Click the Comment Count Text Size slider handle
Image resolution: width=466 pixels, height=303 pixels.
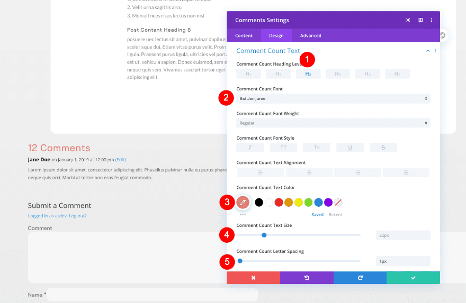pyautogui.click(x=264, y=235)
